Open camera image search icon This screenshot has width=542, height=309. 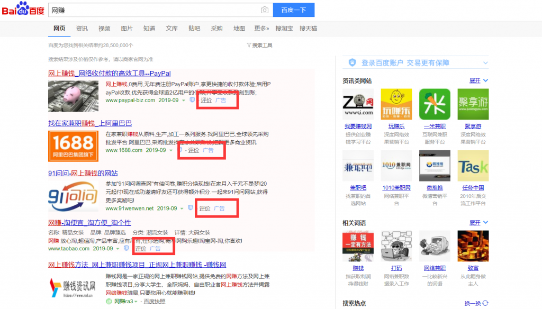click(265, 10)
